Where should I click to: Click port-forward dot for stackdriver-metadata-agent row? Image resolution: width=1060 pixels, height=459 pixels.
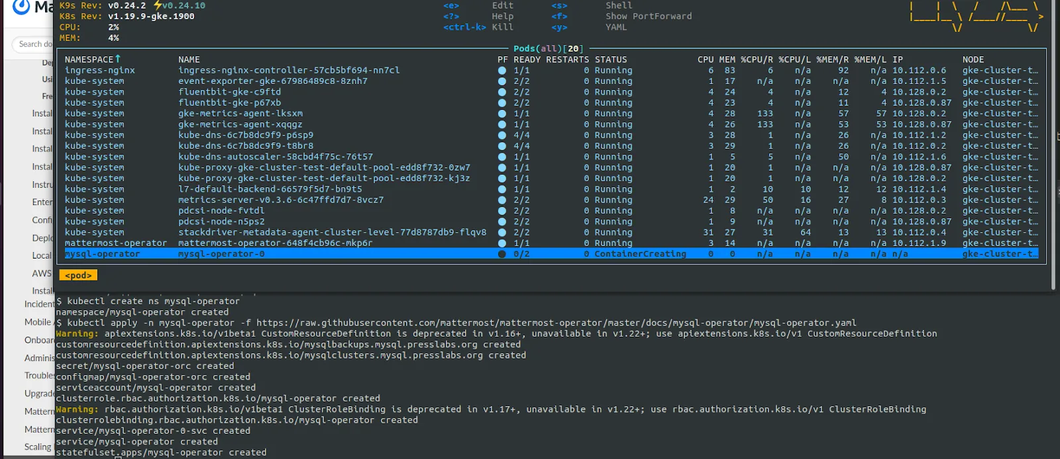click(x=502, y=232)
